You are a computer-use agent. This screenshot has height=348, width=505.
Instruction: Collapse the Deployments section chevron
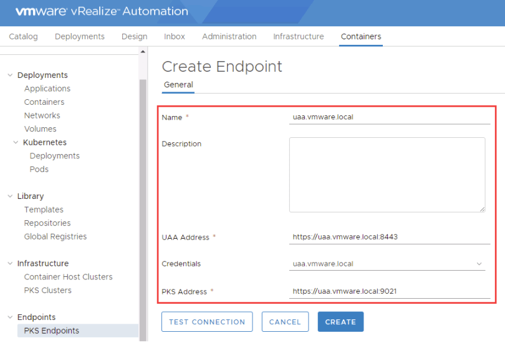[10, 75]
